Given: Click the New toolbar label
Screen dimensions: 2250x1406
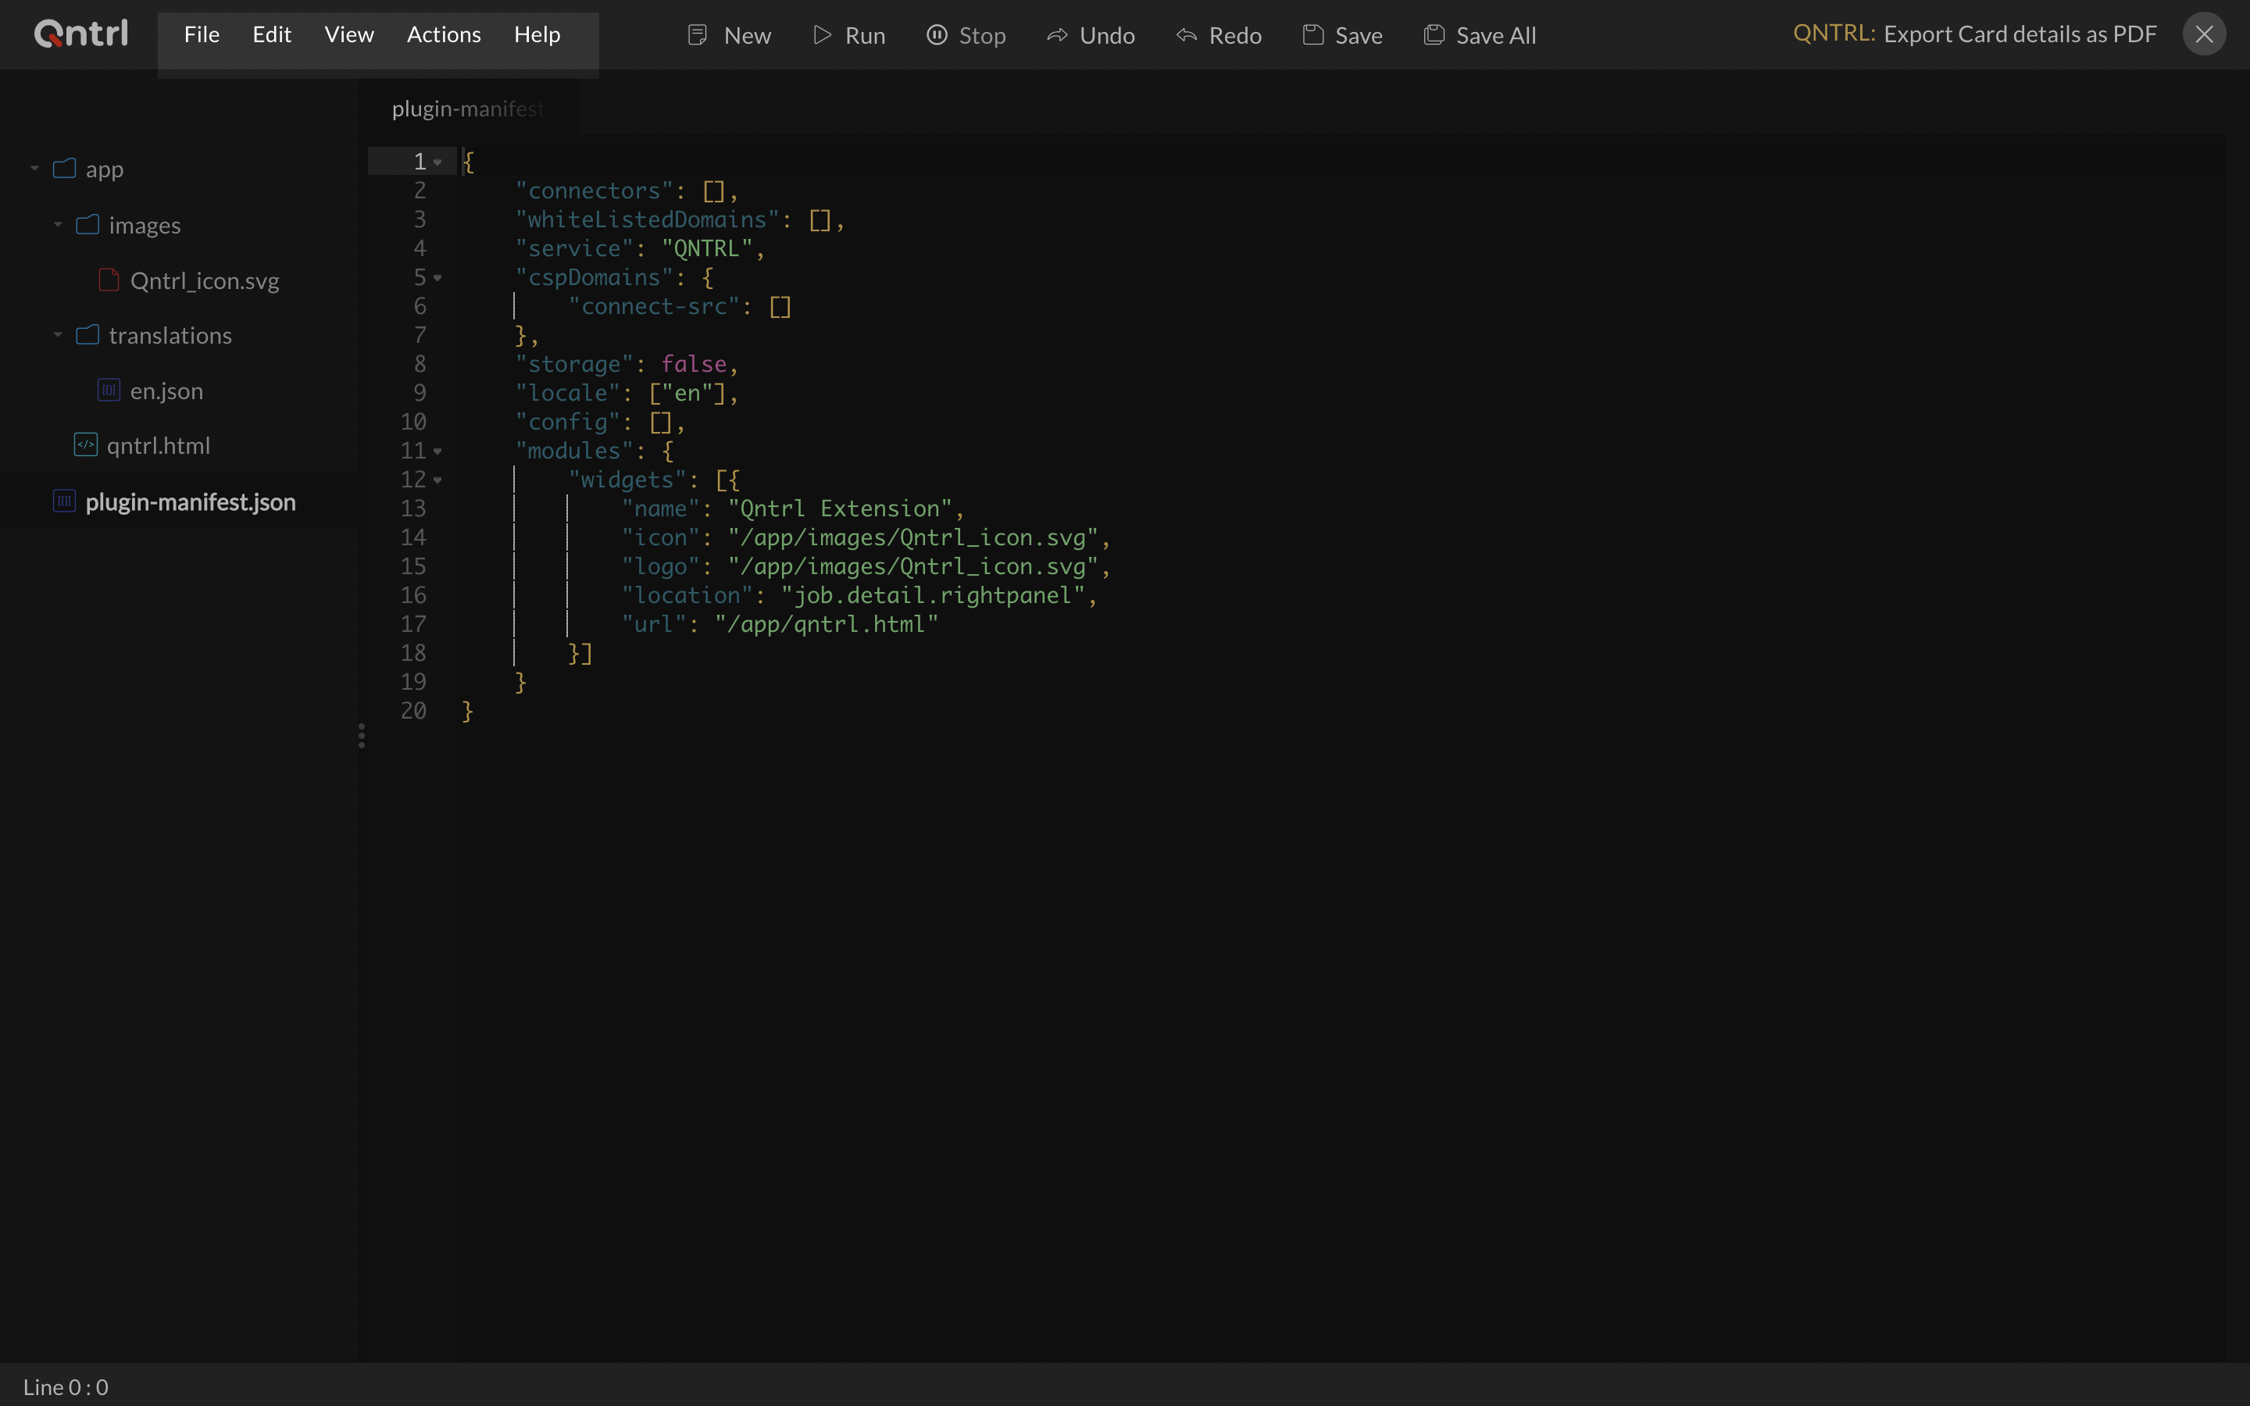Looking at the screenshot, I should click(x=748, y=35).
